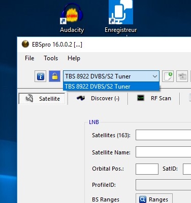Viewport: 191px width, 203px height.
Task: Open the Tools menu
Action: 51,58
